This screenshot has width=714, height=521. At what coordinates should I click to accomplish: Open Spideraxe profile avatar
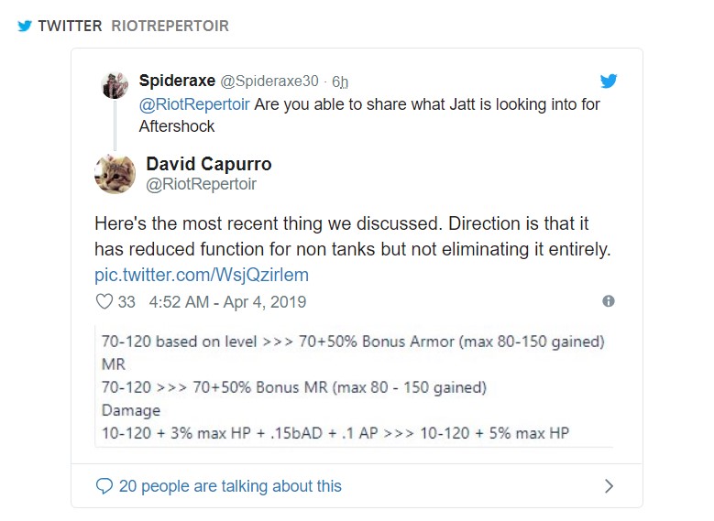click(x=115, y=85)
